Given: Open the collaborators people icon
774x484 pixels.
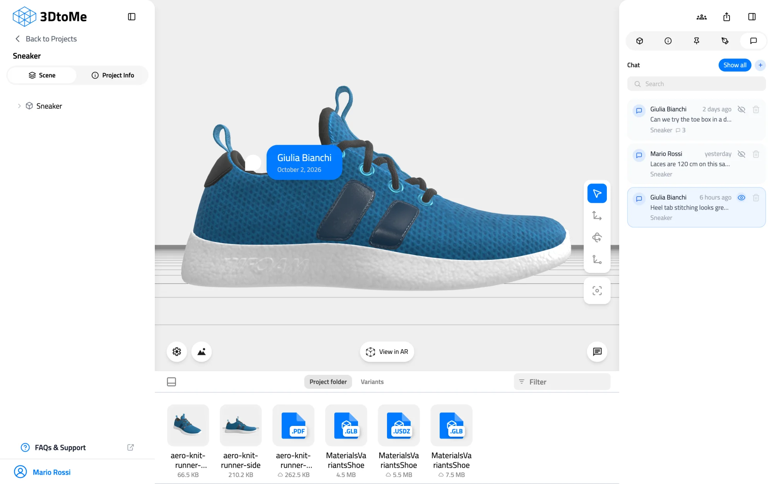Looking at the screenshot, I should [x=702, y=17].
